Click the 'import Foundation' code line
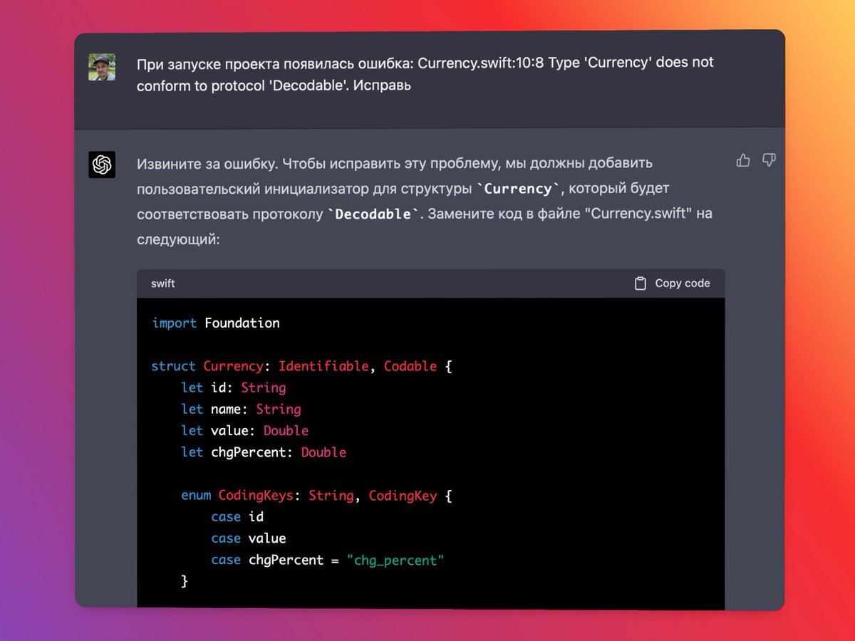 216,323
